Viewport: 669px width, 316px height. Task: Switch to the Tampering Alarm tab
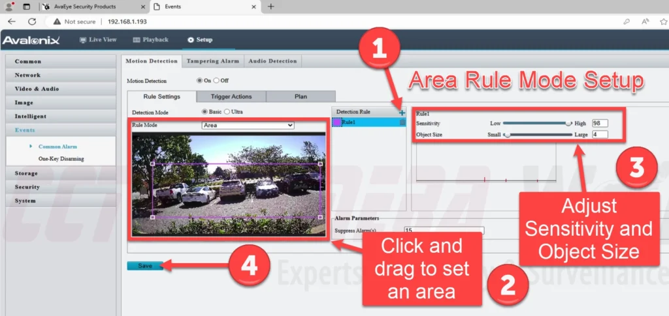[212, 61]
